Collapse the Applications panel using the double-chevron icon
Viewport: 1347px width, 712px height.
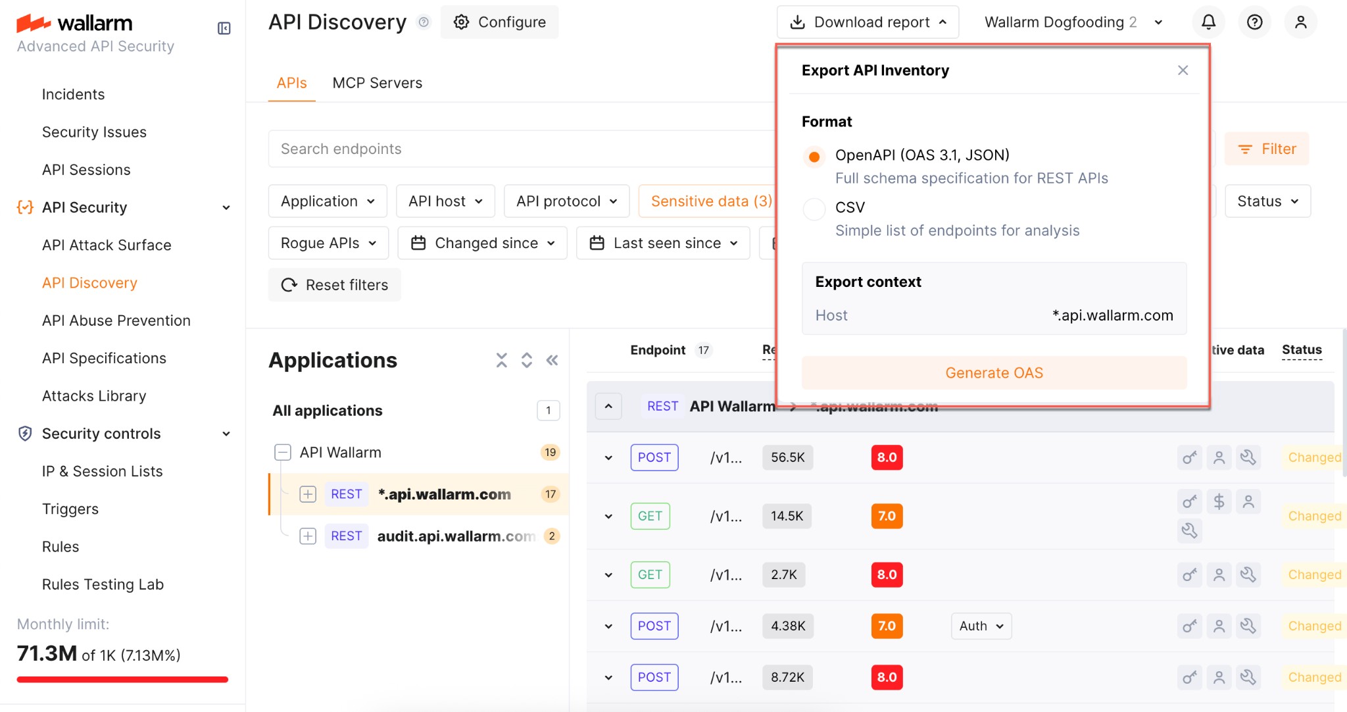(x=552, y=360)
